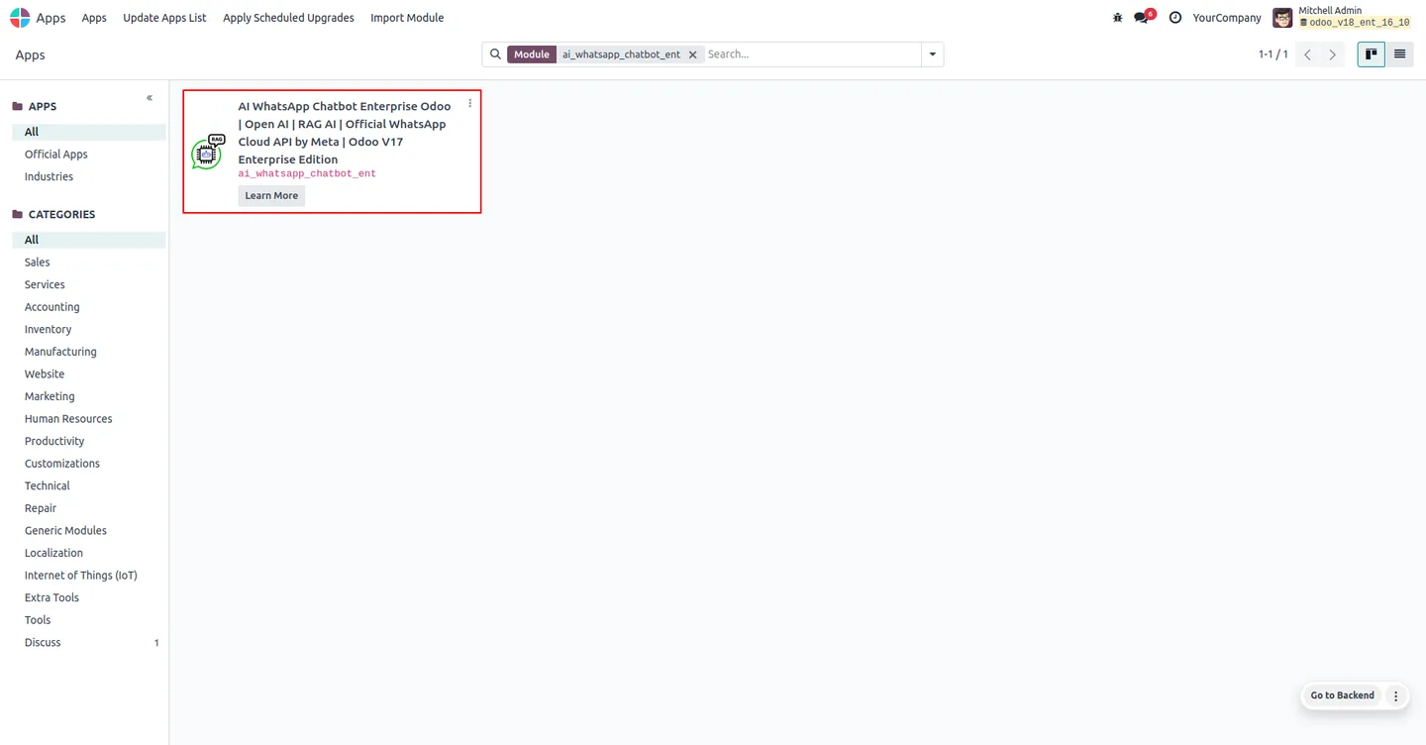
Task: Select Industries filter
Action: pyautogui.click(x=89, y=176)
